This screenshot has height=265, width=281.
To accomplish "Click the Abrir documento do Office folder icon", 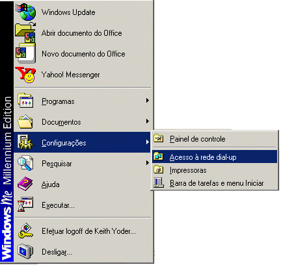I will tap(25, 33).
